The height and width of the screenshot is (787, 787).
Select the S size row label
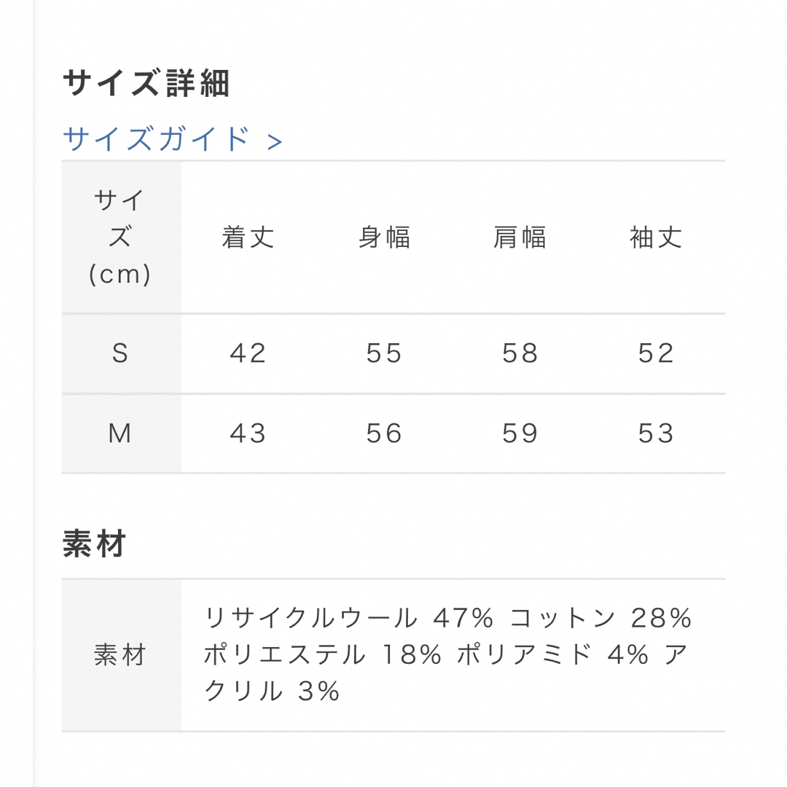pos(120,353)
